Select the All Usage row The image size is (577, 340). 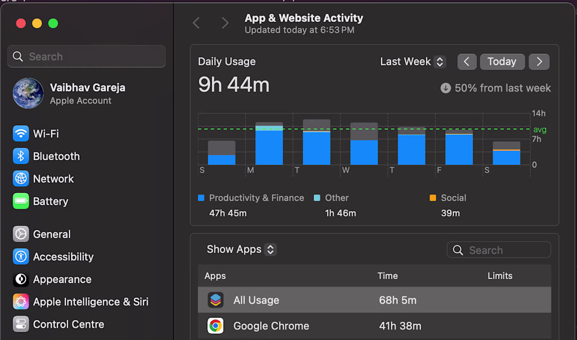(x=374, y=300)
